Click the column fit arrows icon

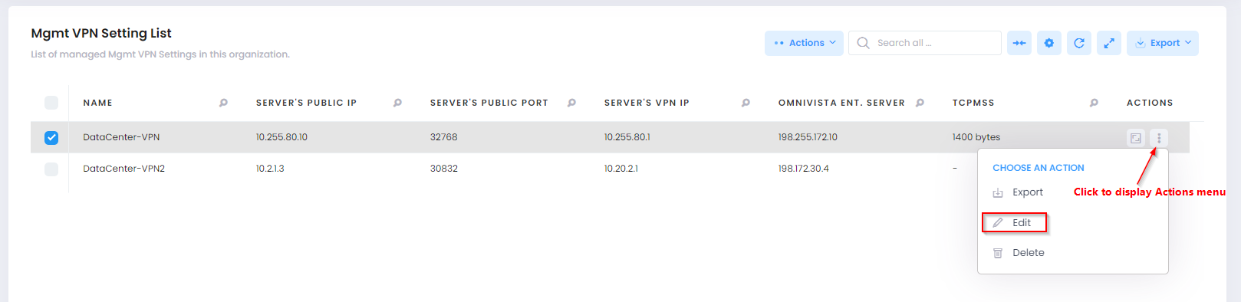(x=1019, y=43)
